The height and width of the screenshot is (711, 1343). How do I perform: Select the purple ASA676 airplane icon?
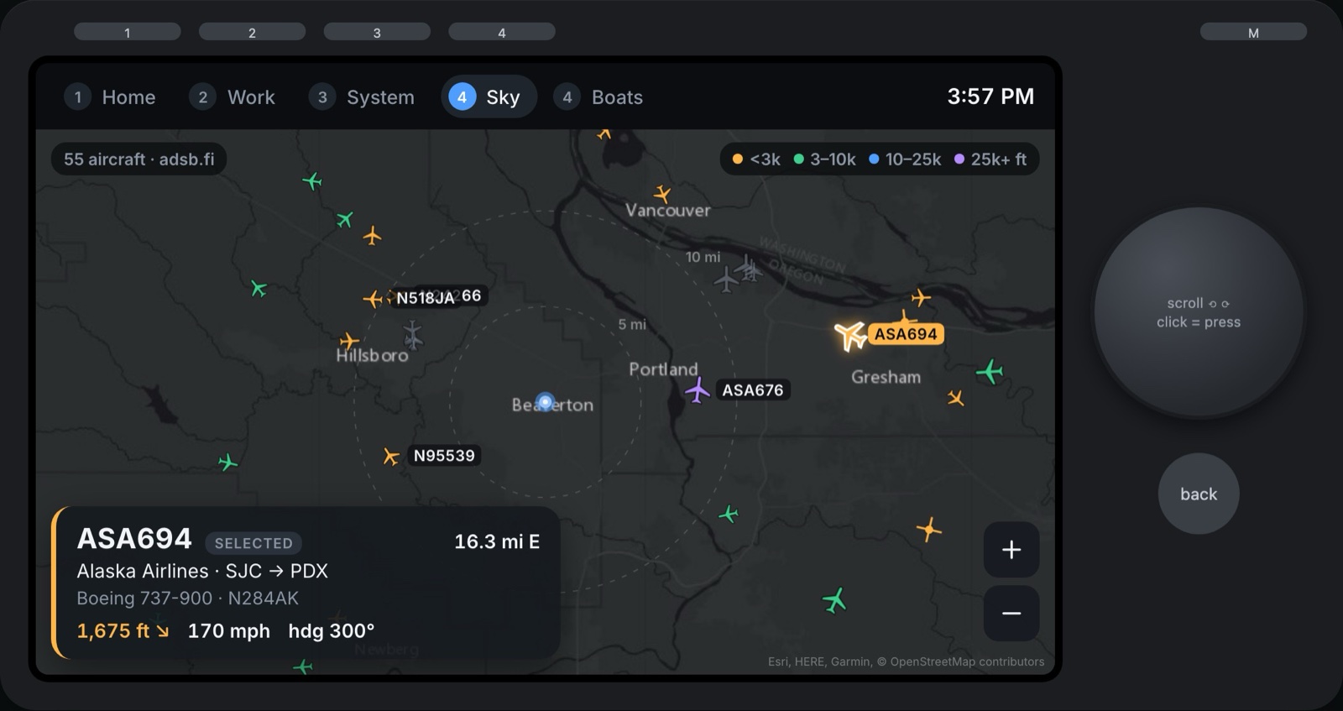(x=697, y=390)
